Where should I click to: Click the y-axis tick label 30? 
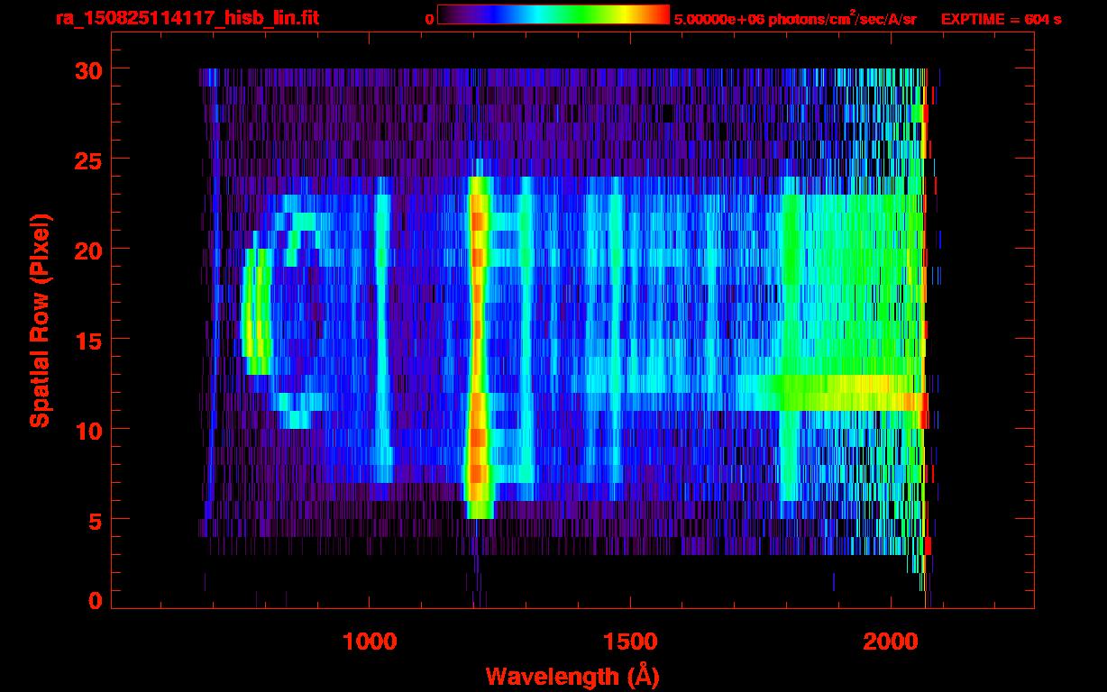pyautogui.click(x=88, y=69)
